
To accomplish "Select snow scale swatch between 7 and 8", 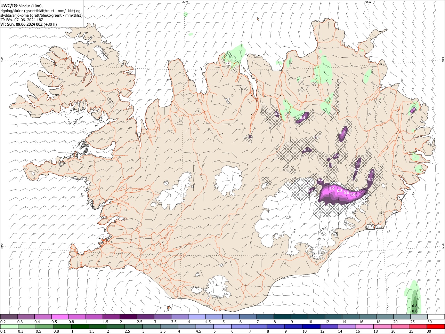I will (265, 317).
